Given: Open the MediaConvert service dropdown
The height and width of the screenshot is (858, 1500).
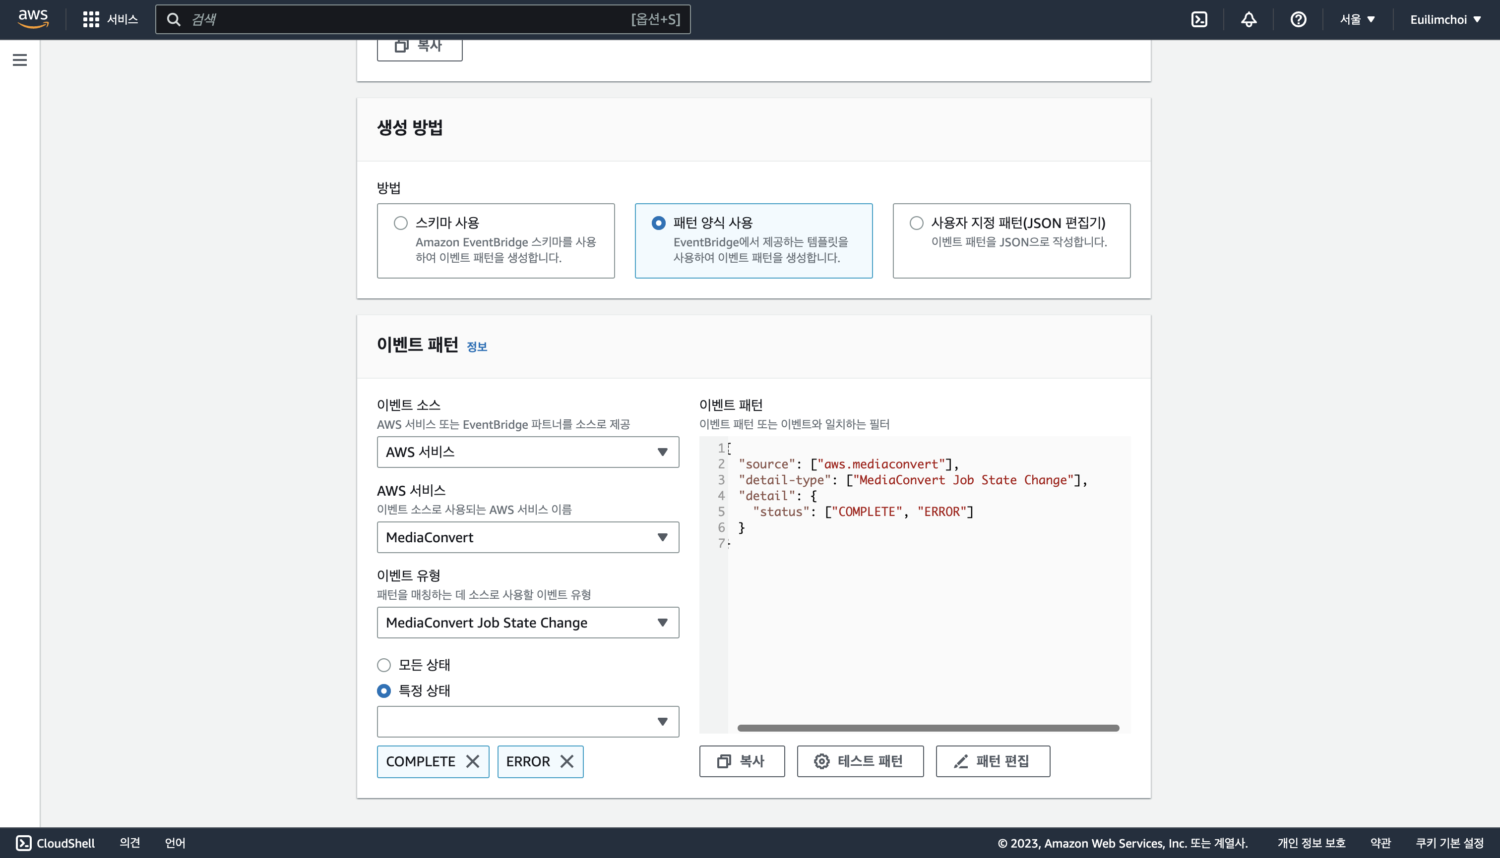Looking at the screenshot, I should pos(528,537).
